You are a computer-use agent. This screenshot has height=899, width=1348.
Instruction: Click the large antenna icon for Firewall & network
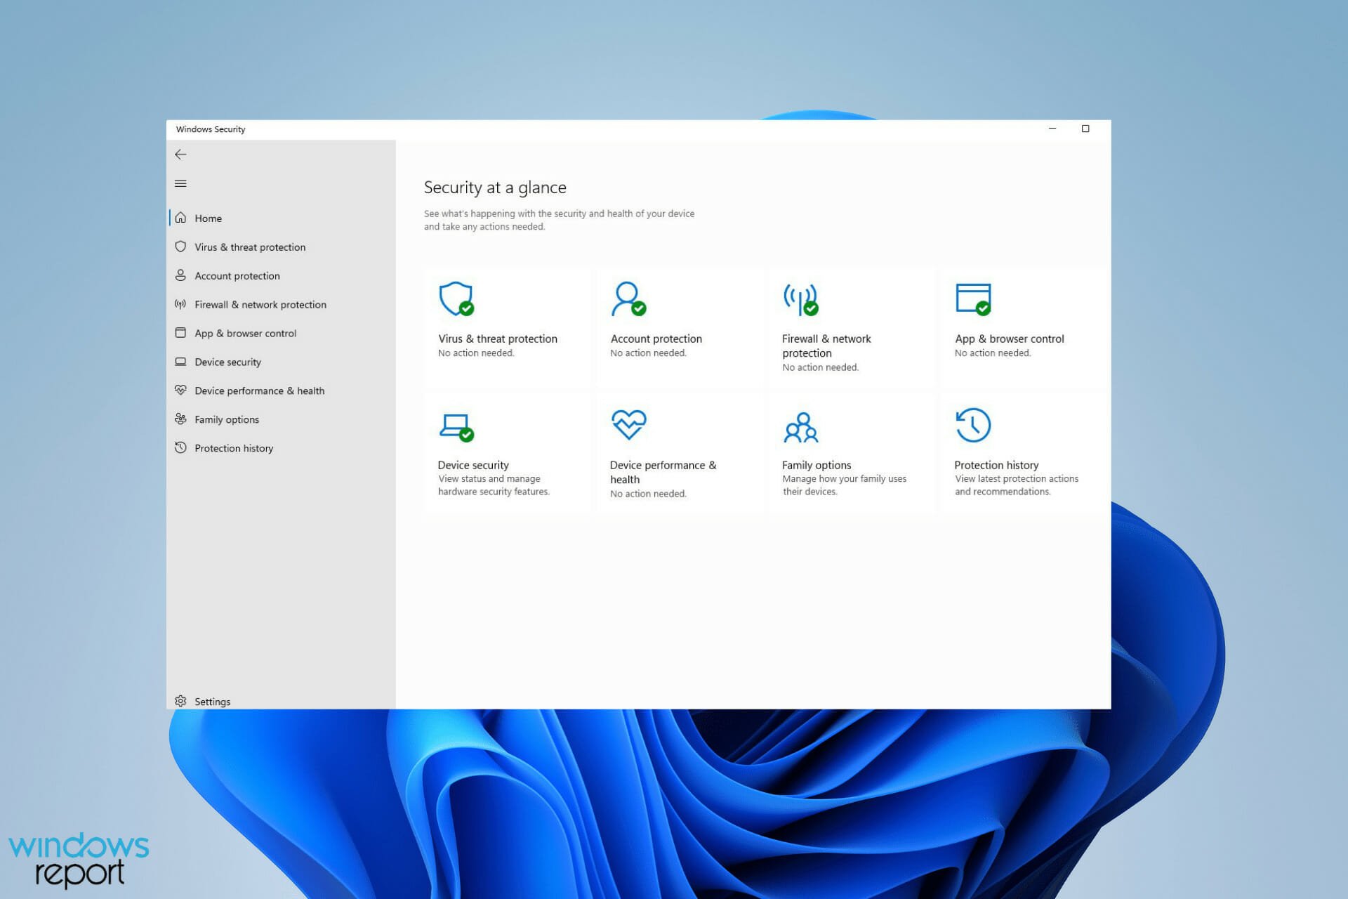click(x=801, y=298)
